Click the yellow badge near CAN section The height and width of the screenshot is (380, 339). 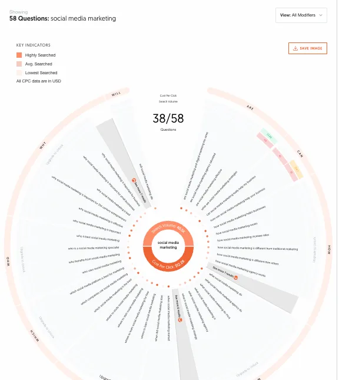(297, 169)
